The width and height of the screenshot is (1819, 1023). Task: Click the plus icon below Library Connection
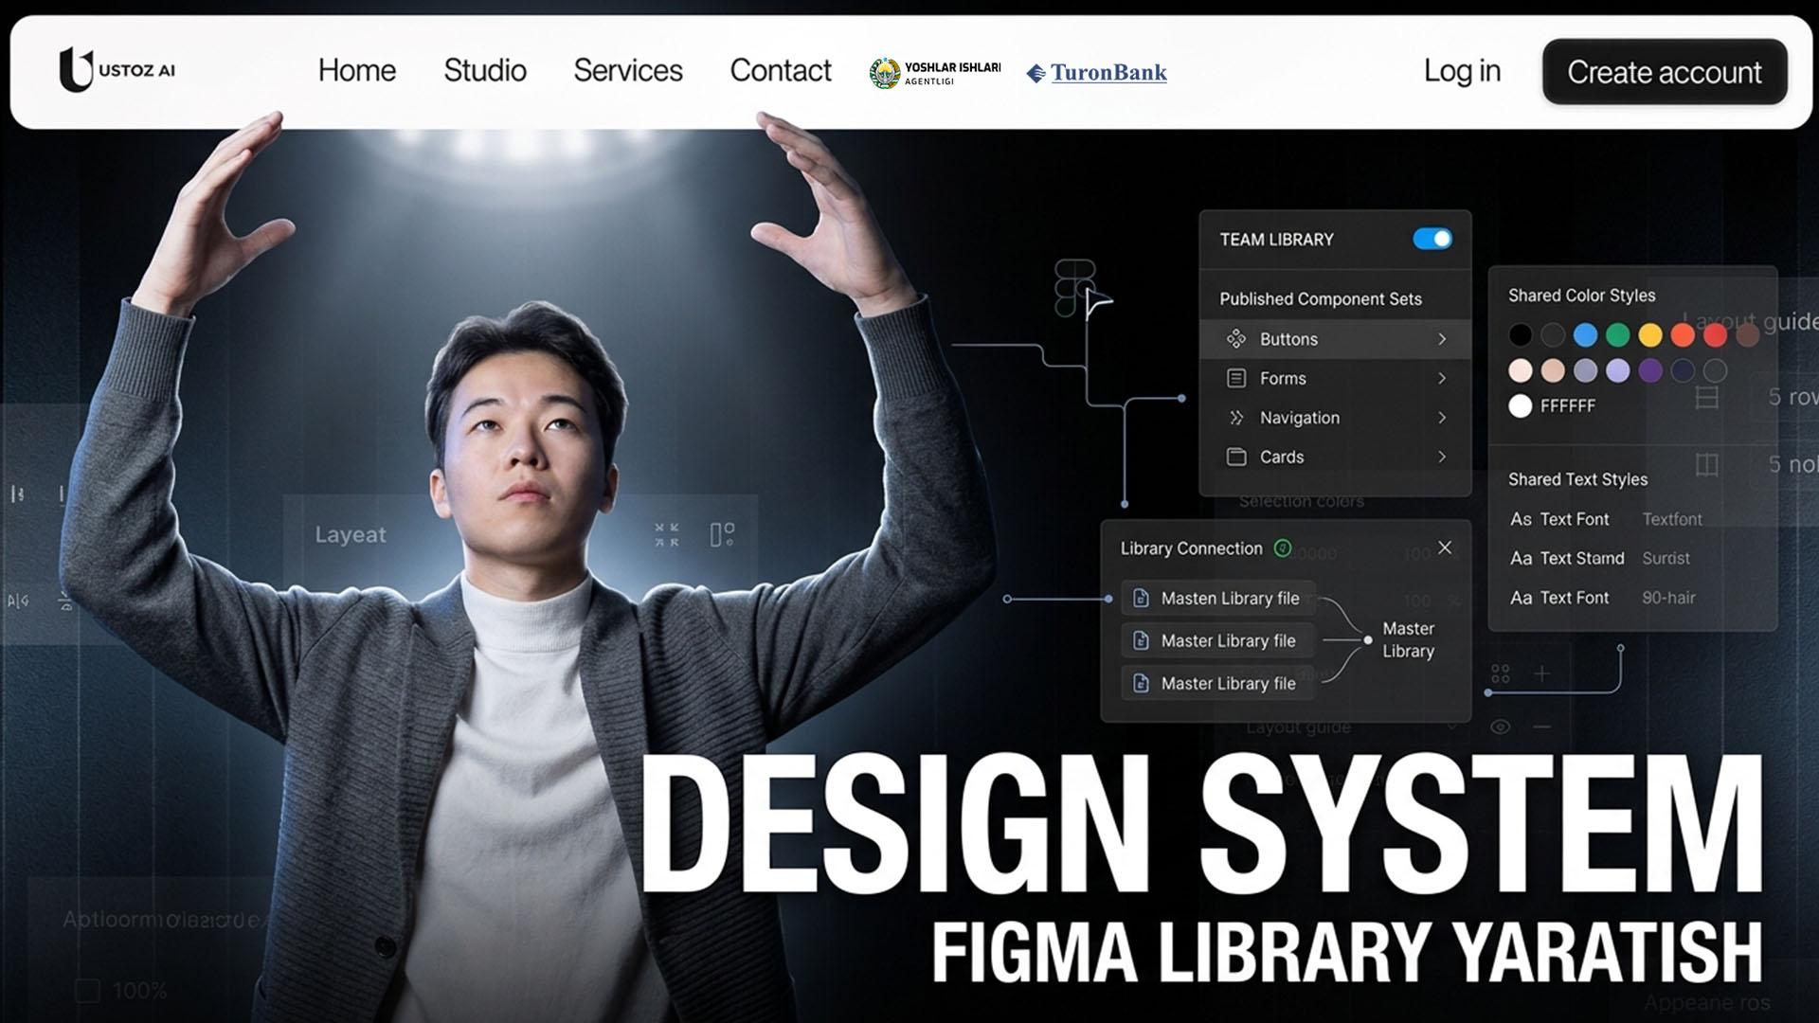[x=1542, y=673]
